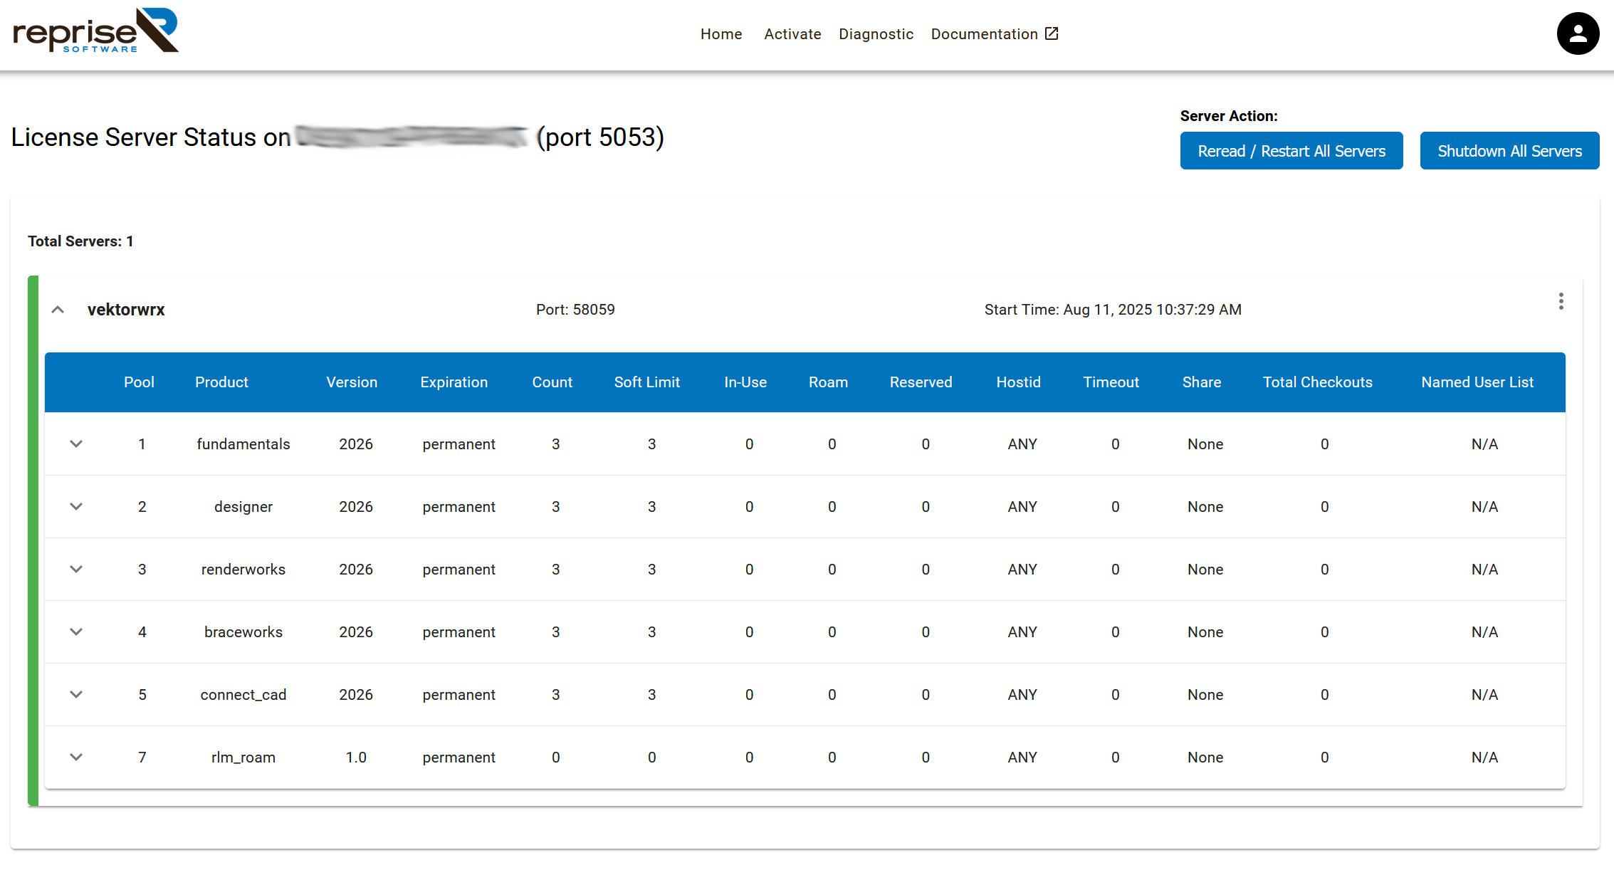Expand the fundamentals pool row
Image resolution: width=1614 pixels, height=870 pixels.
tap(76, 444)
